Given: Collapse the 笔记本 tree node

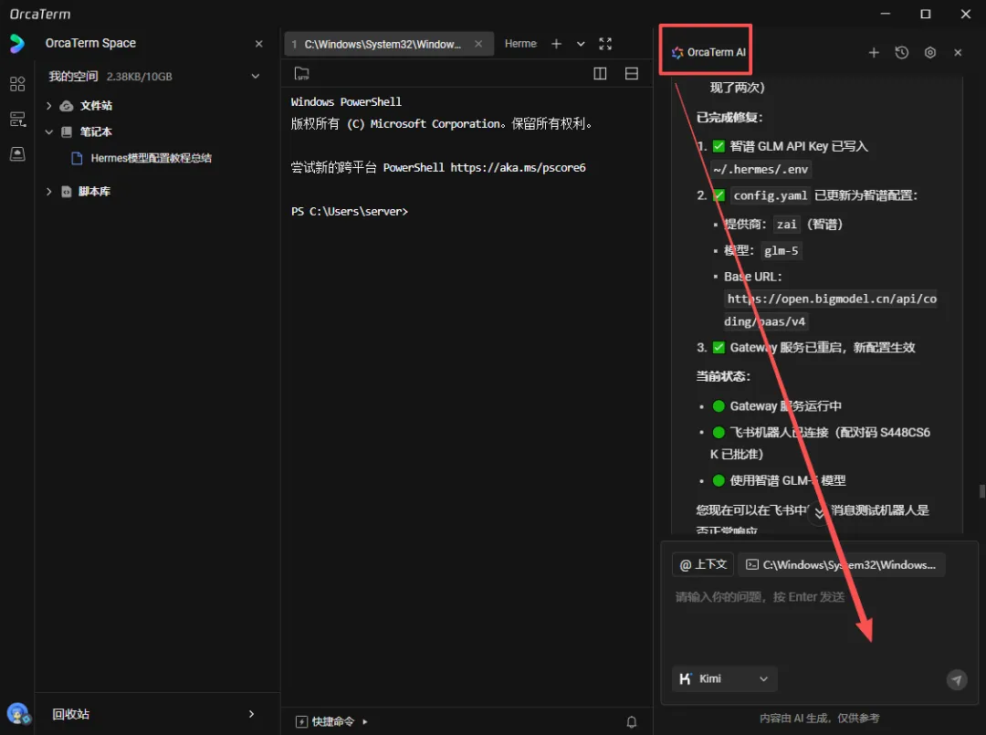Looking at the screenshot, I should click(49, 131).
